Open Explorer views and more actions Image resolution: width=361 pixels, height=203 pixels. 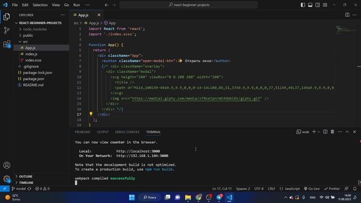[x=63, y=15]
